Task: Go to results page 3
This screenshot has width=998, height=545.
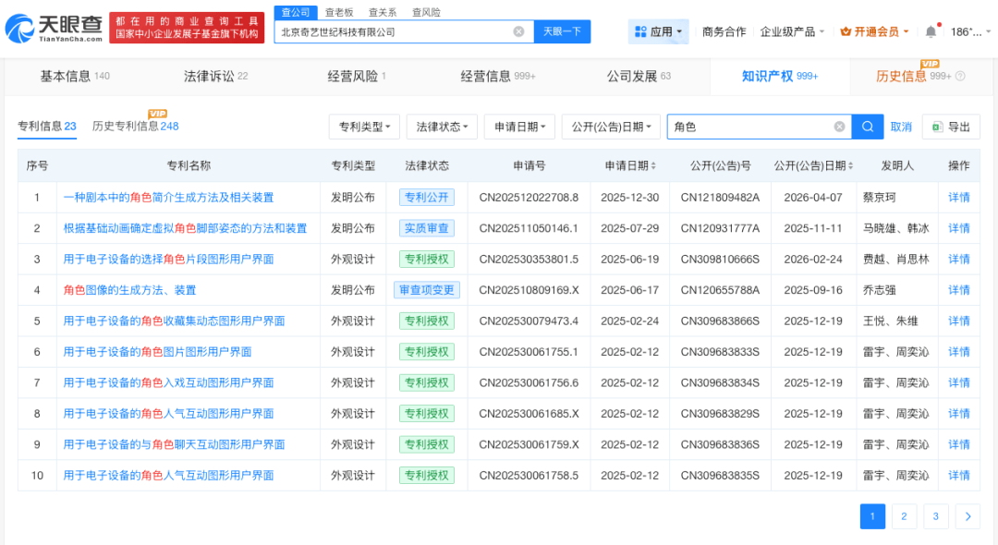Action: tap(935, 516)
